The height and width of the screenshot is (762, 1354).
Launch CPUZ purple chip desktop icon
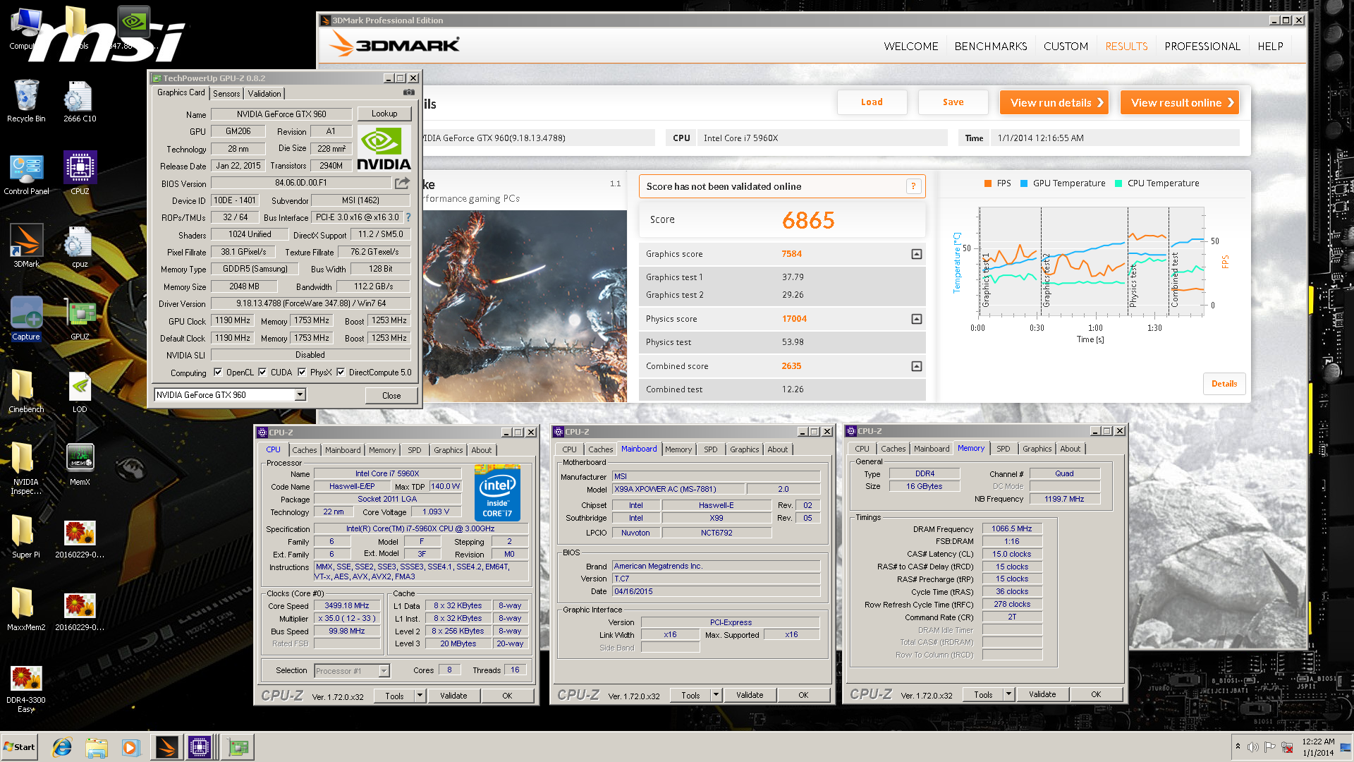(80, 174)
